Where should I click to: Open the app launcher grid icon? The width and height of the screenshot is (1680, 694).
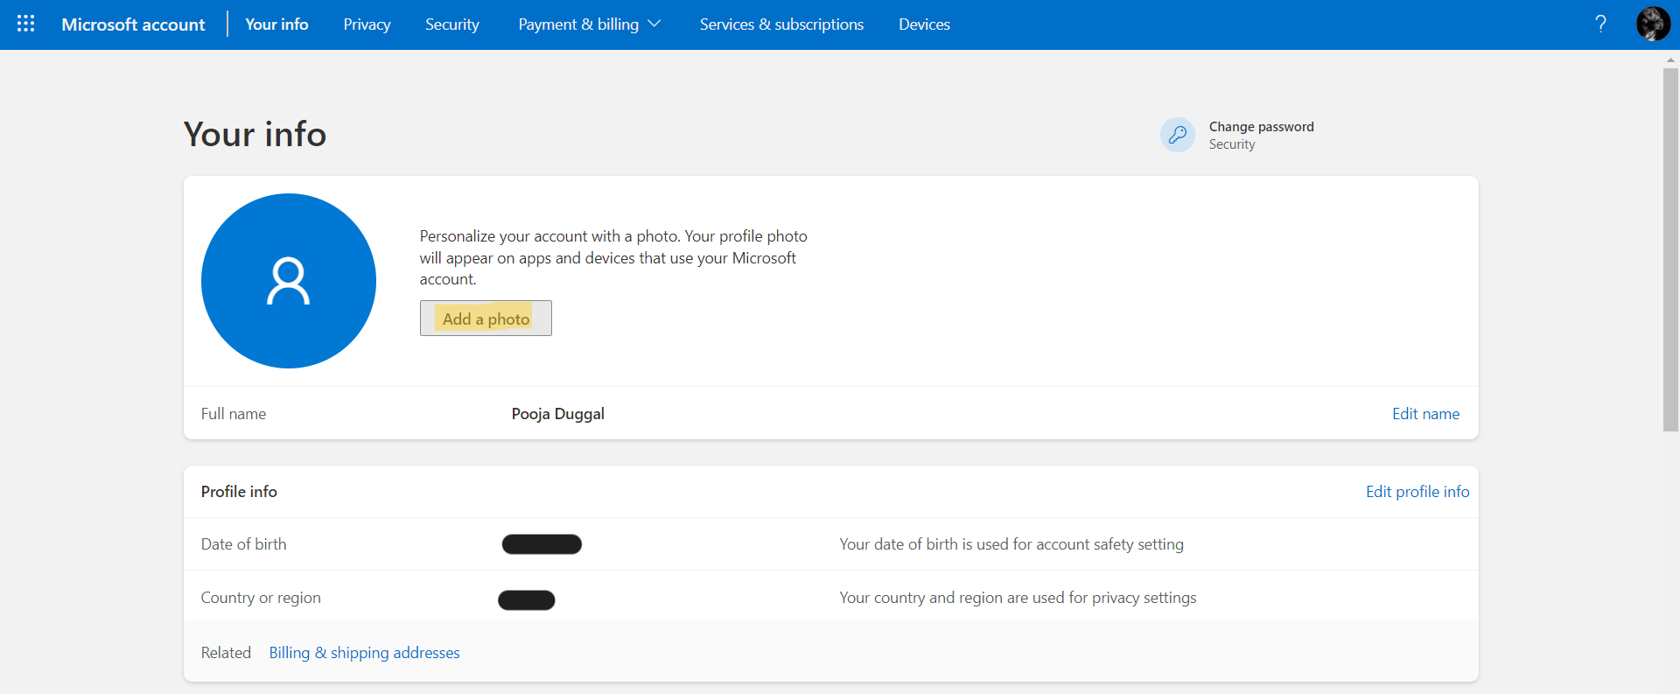click(26, 24)
